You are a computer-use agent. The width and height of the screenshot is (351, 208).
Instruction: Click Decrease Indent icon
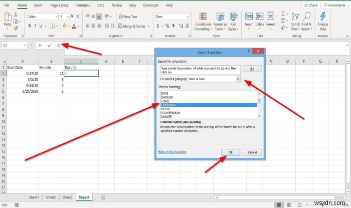[x=107, y=26]
